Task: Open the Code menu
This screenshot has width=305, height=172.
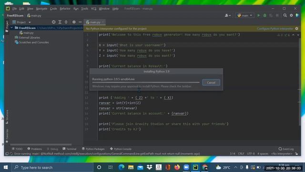Action: 53,9
